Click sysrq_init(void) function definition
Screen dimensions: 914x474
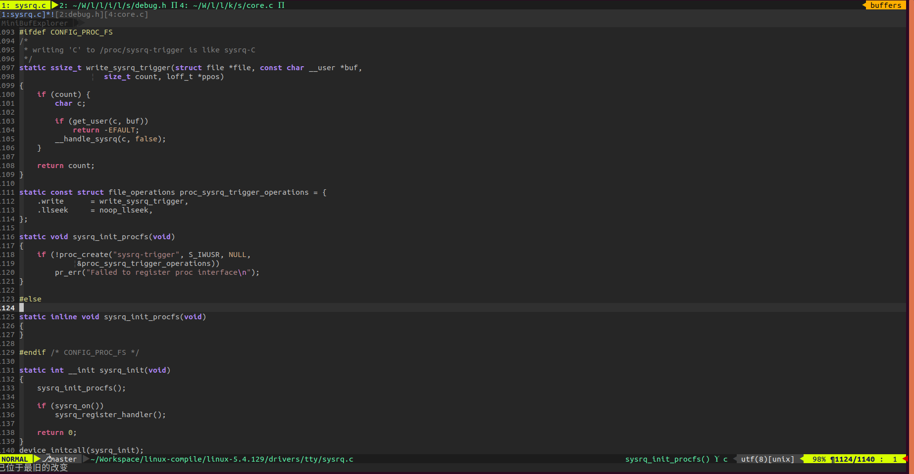coord(135,370)
